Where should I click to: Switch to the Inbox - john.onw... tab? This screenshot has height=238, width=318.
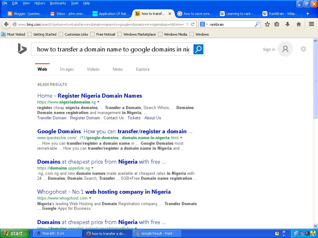pos(68,14)
